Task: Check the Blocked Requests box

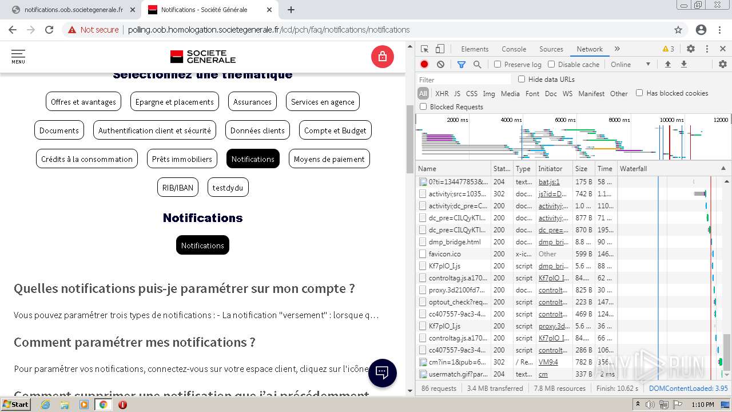Action: click(x=423, y=106)
